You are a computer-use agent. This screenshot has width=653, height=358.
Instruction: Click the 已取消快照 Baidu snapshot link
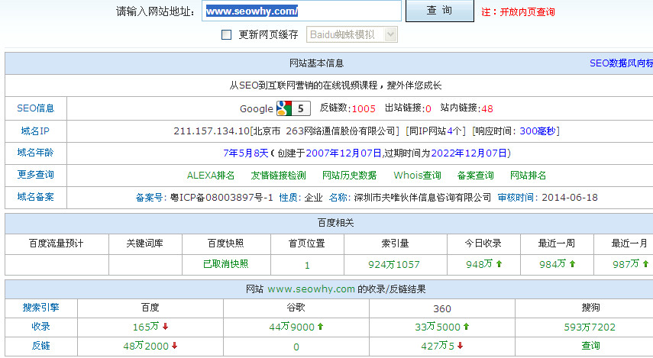click(x=225, y=264)
